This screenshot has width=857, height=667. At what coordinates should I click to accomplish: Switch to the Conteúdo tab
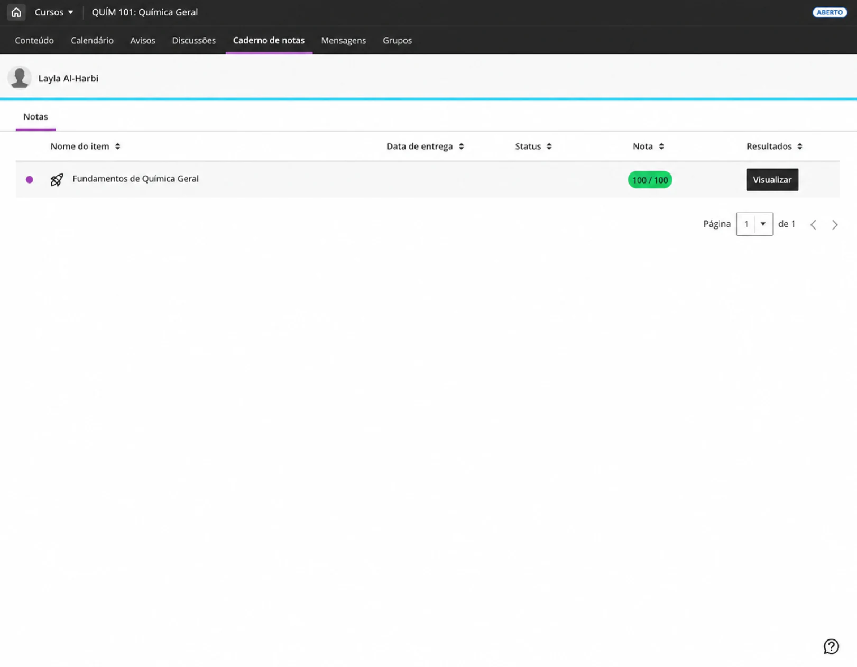tap(34, 40)
